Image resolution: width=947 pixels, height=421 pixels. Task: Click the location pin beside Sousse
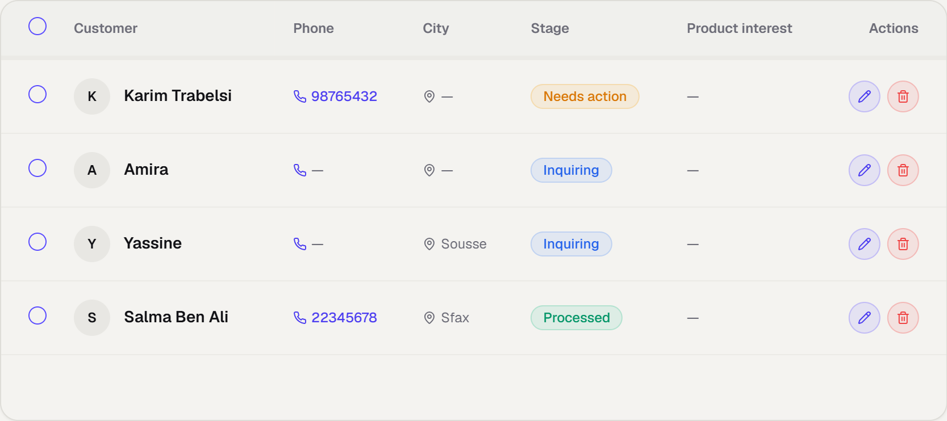click(429, 244)
